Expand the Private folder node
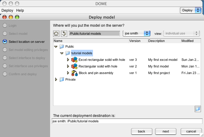Viewport: 204px width, 137px height. pyautogui.click(x=56, y=79)
